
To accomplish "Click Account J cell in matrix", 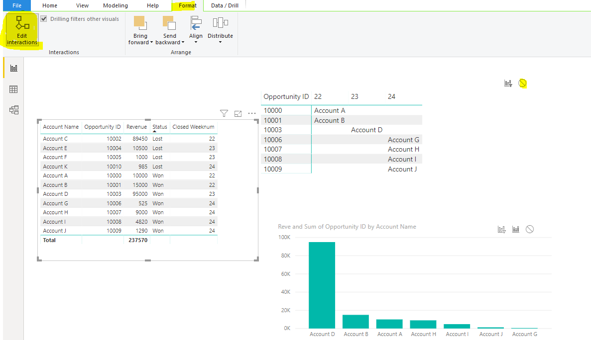I will point(402,169).
